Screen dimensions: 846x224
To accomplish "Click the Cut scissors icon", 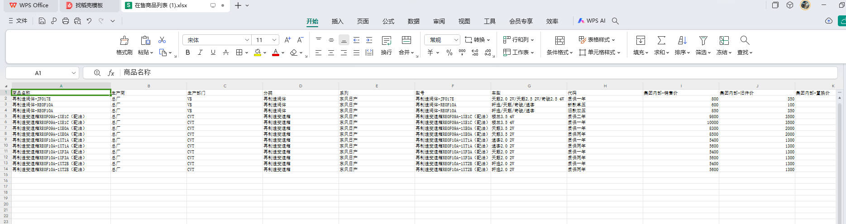I will click(x=162, y=40).
